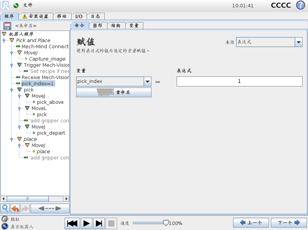Open the search magnifier icon

coord(5,208)
